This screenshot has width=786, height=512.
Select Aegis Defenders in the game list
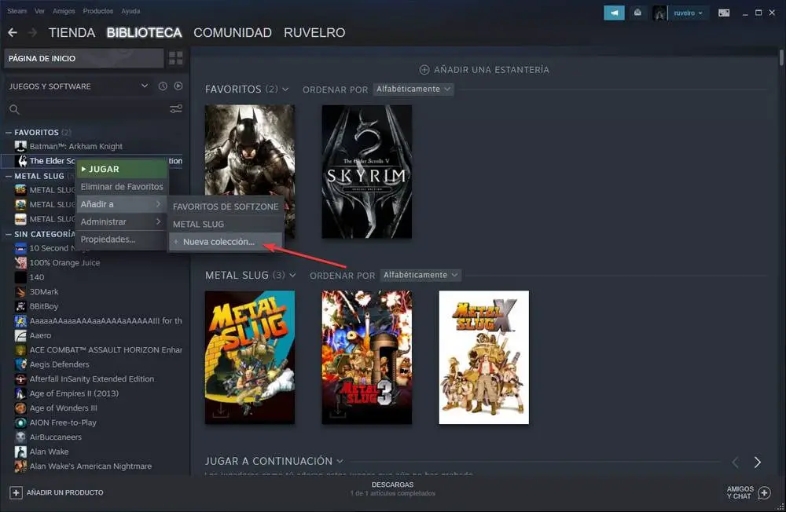(x=59, y=364)
